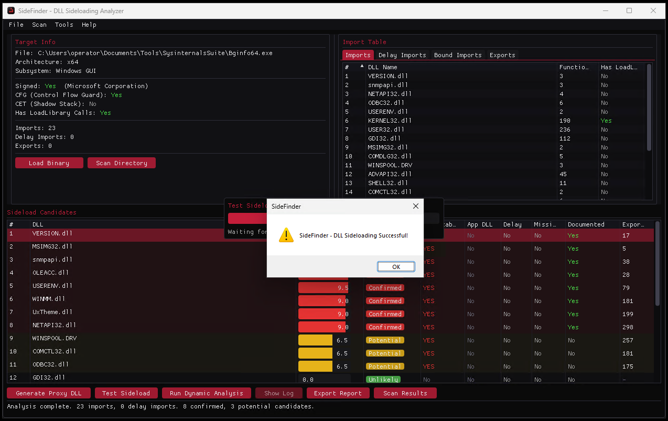668x421 pixels.
Task: Click the Scan Results button
Action: click(405, 393)
